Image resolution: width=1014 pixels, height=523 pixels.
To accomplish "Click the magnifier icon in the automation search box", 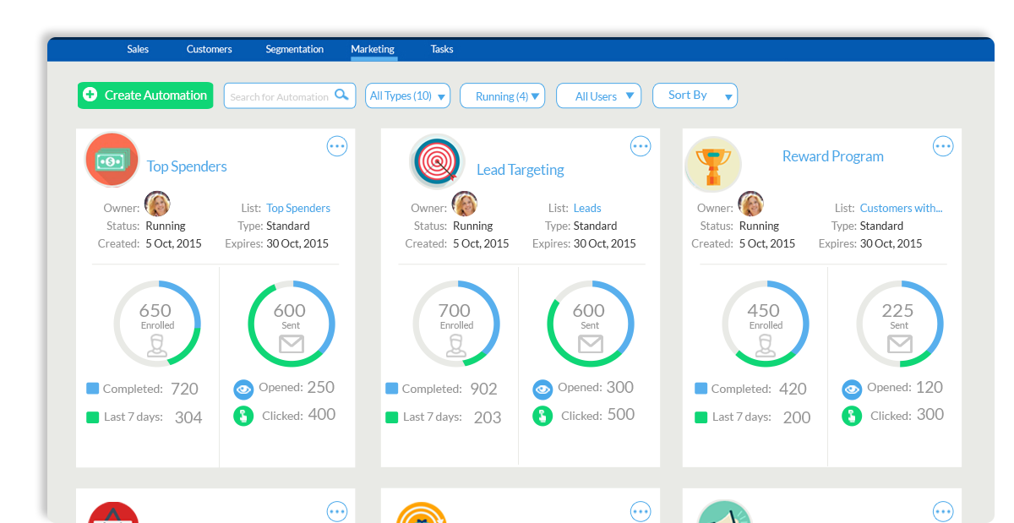I will [341, 95].
